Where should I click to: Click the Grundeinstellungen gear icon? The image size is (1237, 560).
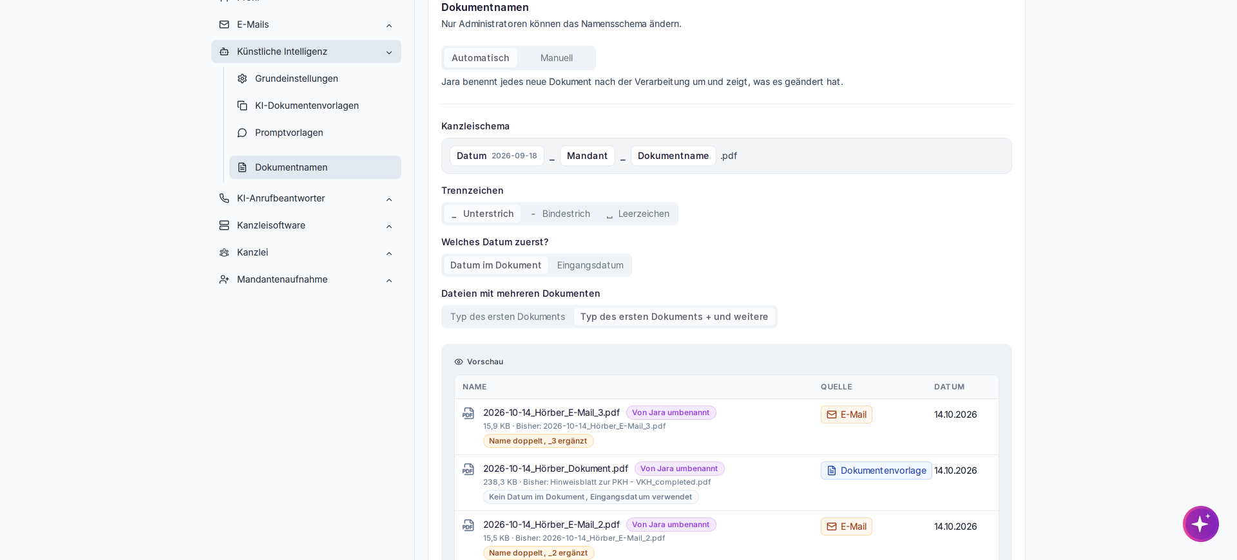point(242,79)
